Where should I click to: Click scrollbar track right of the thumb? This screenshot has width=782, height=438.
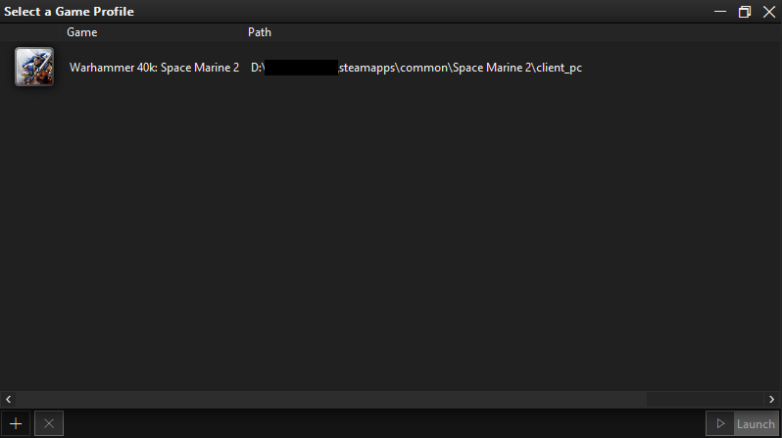[706, 399]
